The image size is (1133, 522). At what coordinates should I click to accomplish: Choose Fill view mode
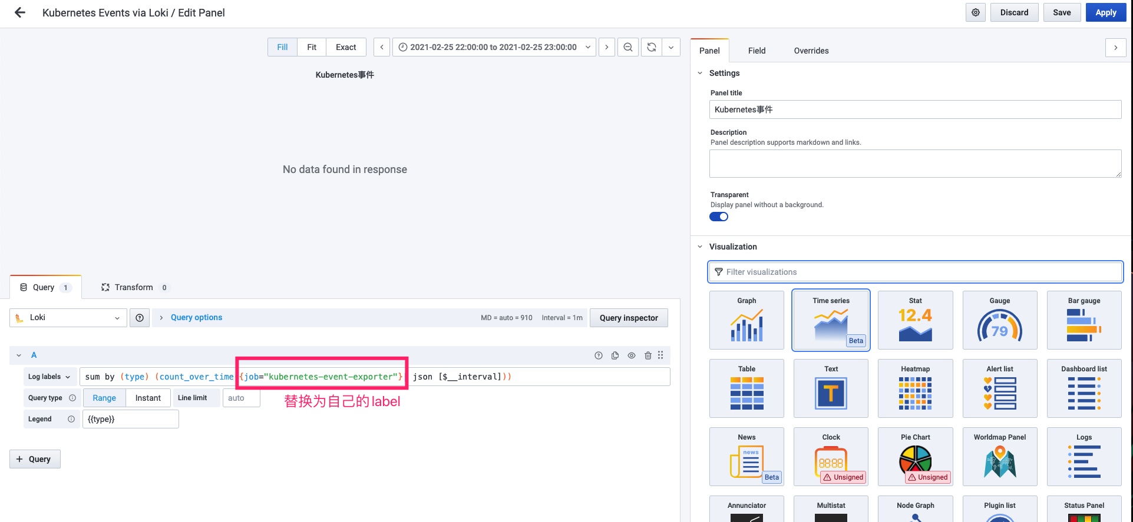[283, 47]
